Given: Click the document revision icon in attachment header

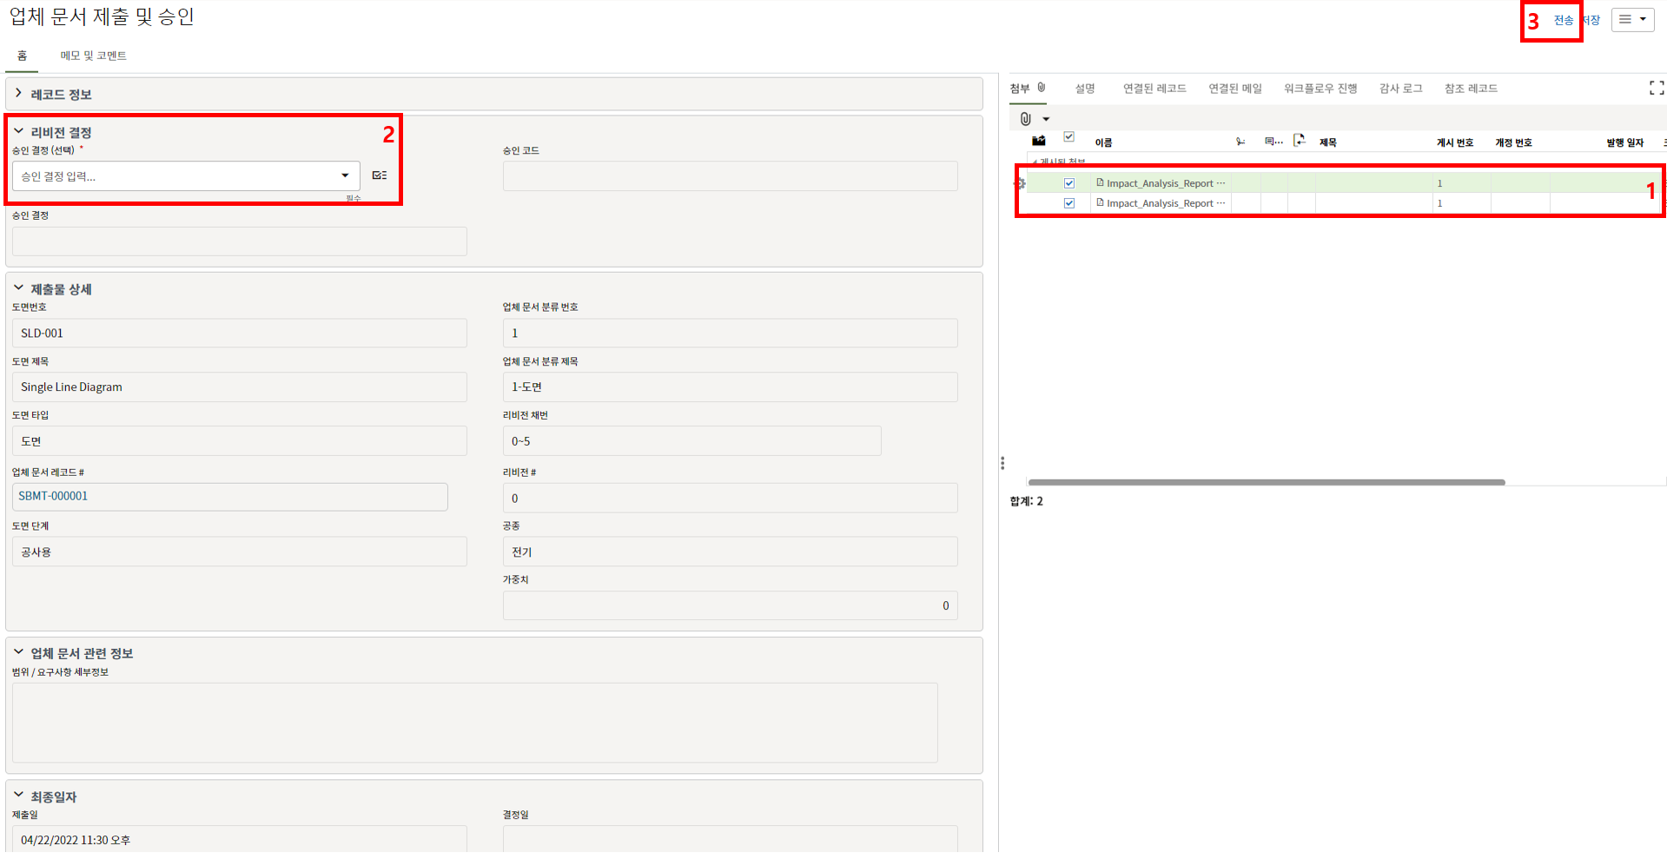Looking at the screenshot, I should 1299,141.
